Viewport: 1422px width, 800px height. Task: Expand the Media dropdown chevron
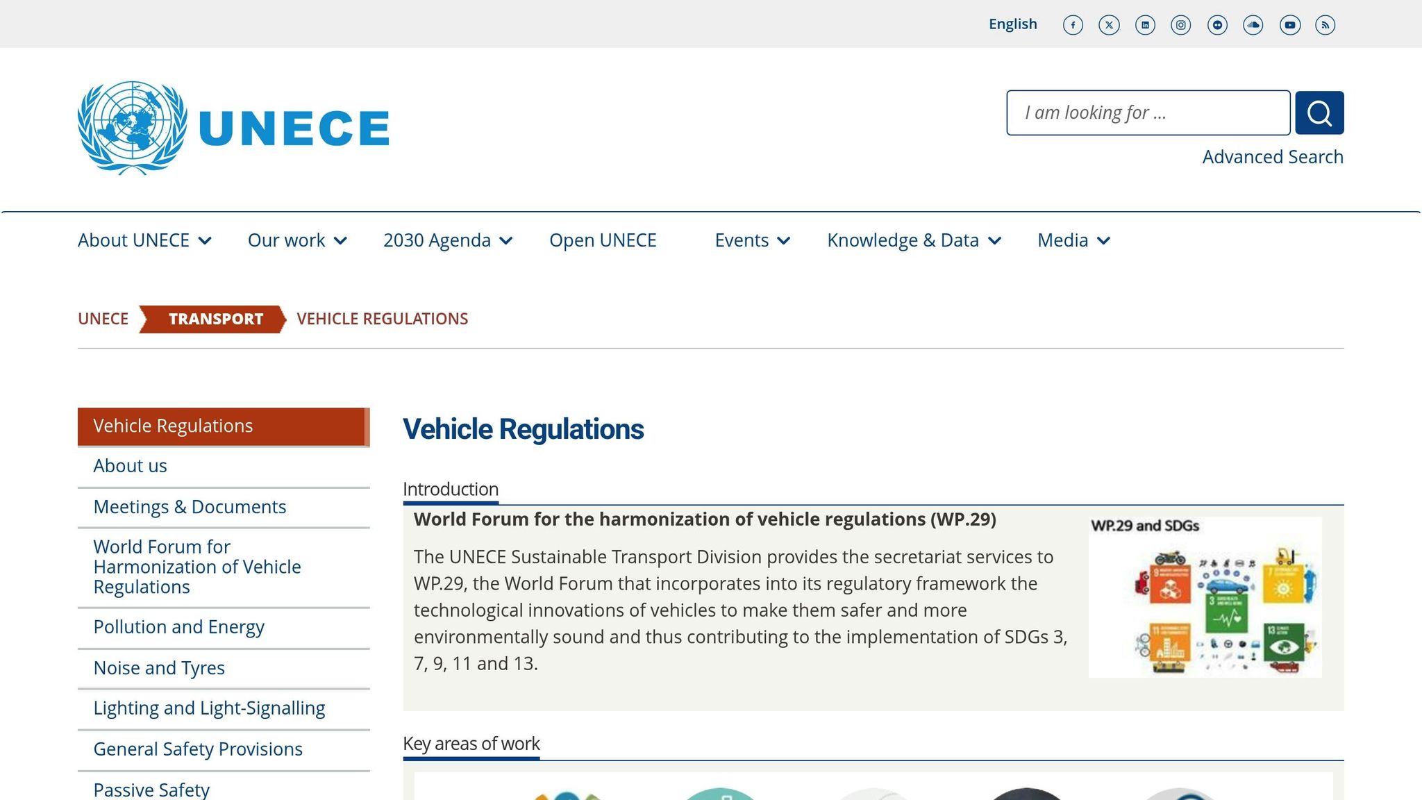tap(1104, 240)
